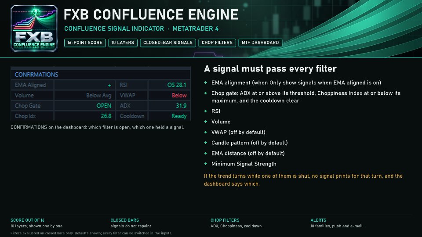Click the FXB CONFLUENCE ENGINE title
Viewport: 422px width, 237px height.
pyautogui.click(x=151, y=14)
